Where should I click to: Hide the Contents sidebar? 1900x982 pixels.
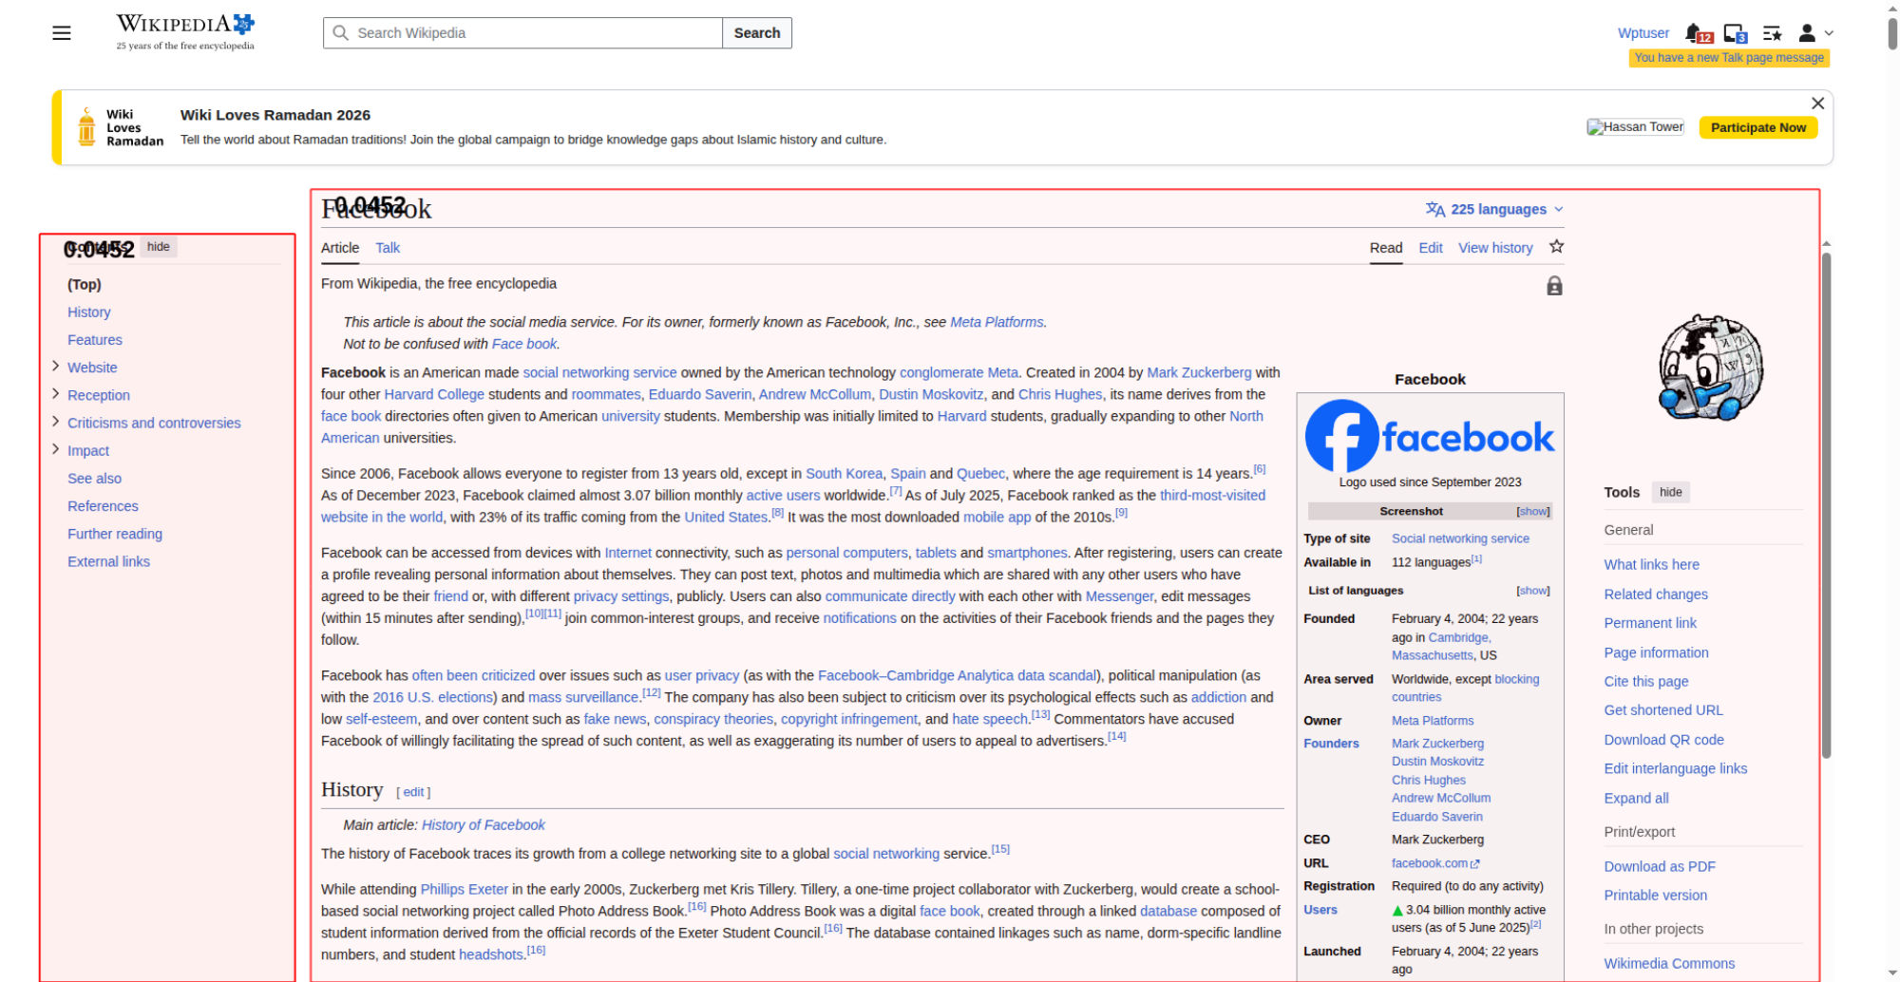159,247
